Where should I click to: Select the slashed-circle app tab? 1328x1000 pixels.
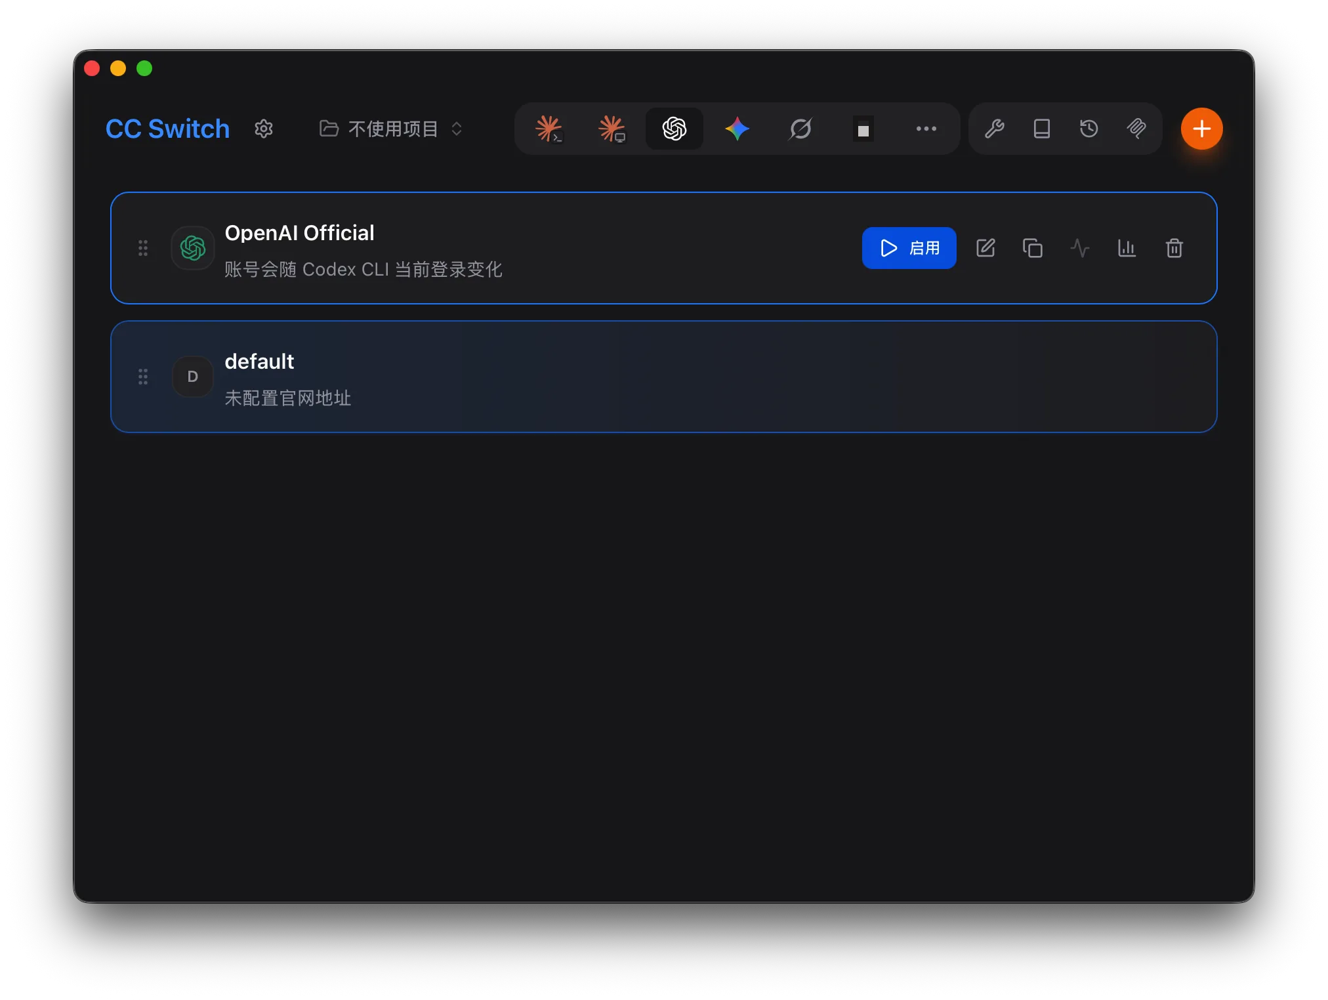[800, 129]
